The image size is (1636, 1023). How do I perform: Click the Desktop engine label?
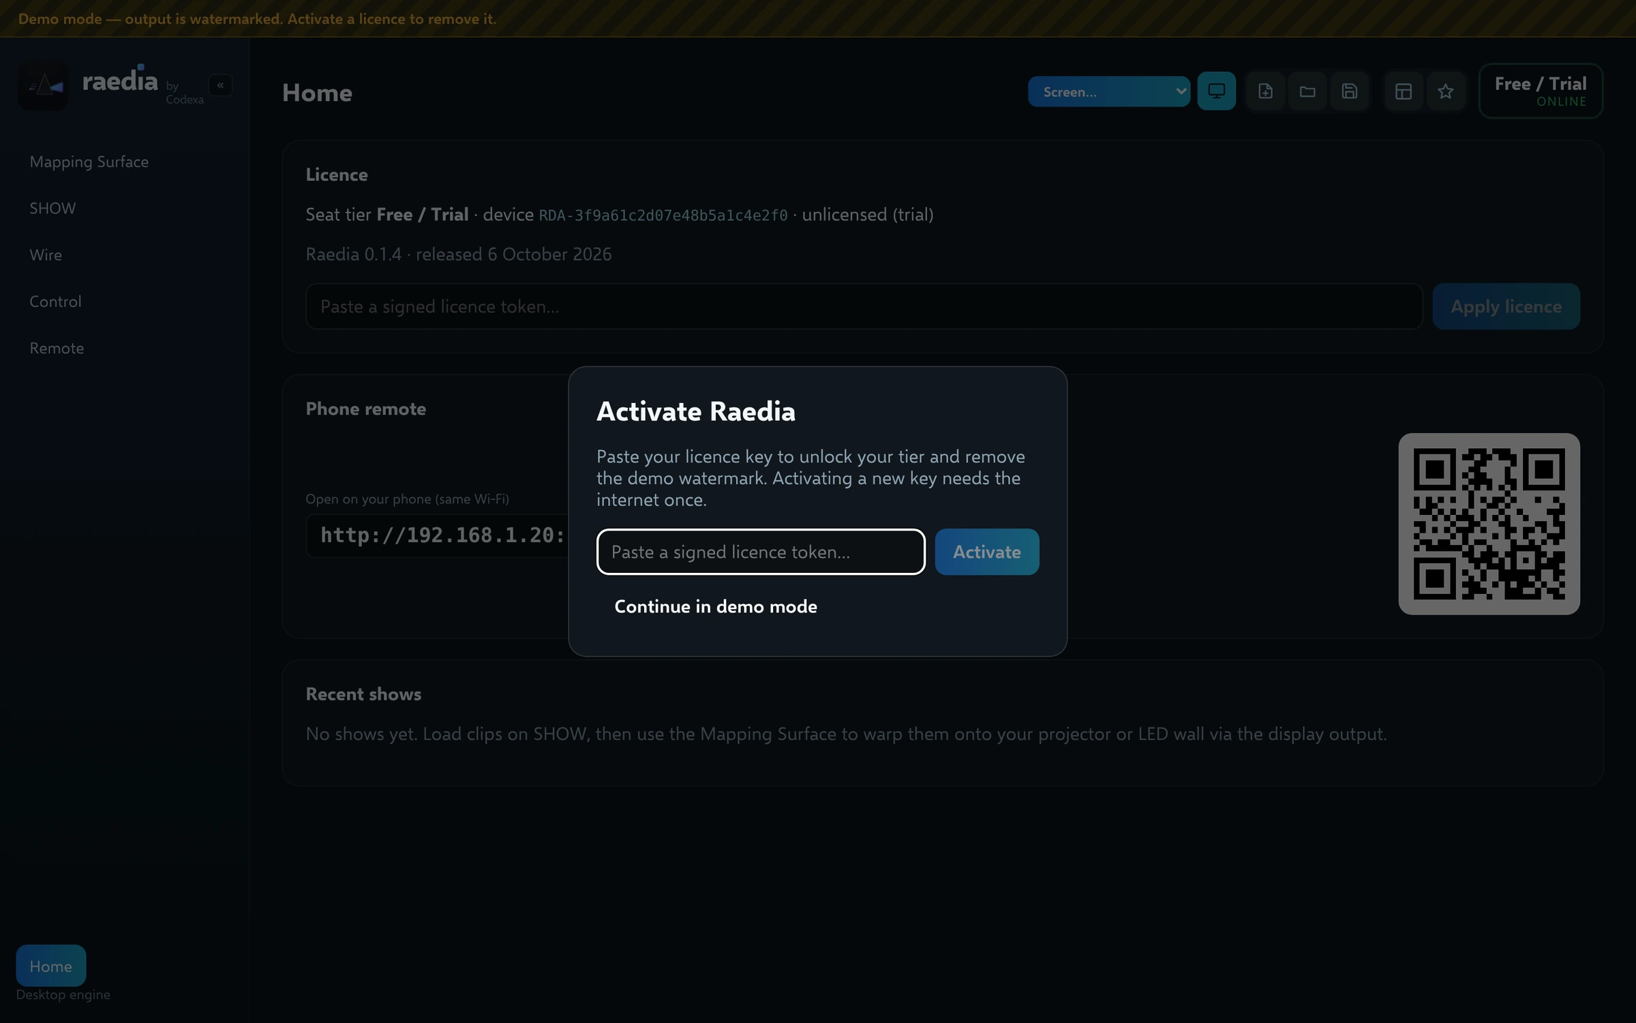tap(63, 994)
